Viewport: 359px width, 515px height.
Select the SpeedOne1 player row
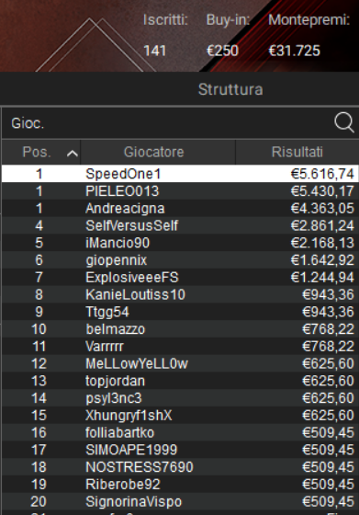180,174
